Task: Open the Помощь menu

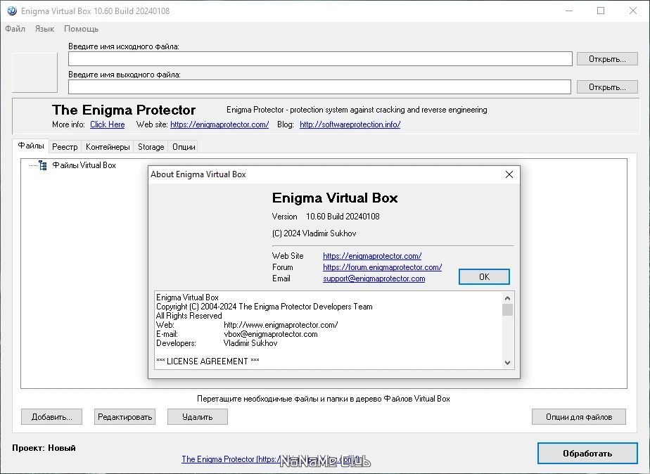Action: point(82,29)
